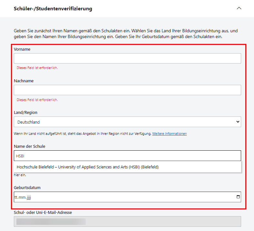Click the arrow on the Land/Region select

(x=238, y=122)
